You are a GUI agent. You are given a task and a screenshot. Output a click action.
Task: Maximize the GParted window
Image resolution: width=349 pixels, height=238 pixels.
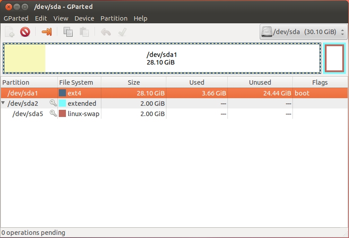(x=25, y=7)
